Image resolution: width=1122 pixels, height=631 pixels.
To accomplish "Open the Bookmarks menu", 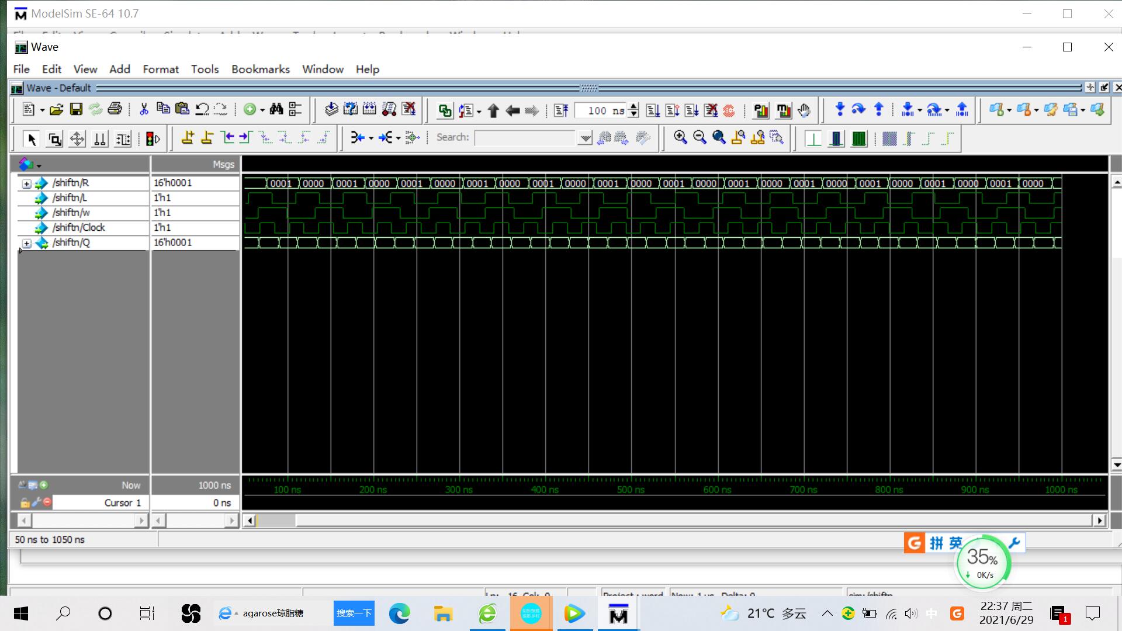I will [260, 69].
